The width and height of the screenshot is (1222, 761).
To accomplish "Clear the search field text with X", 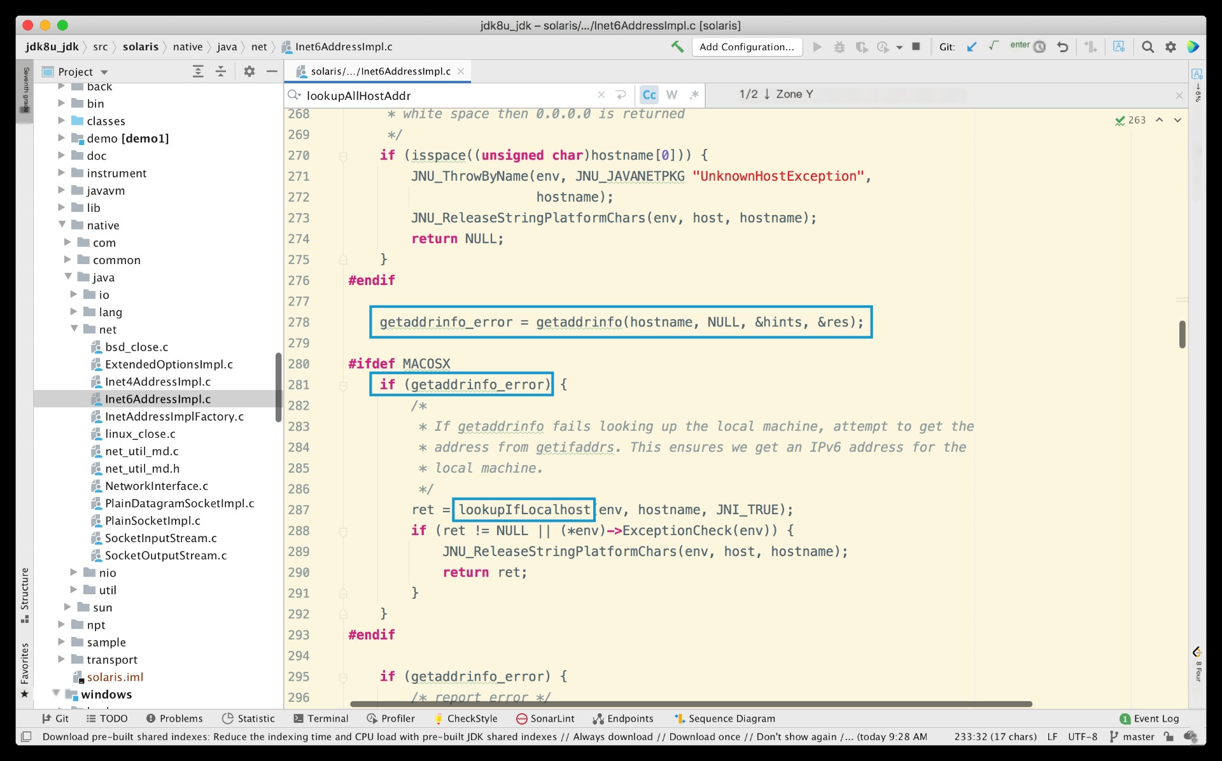I will coord(601,95).
